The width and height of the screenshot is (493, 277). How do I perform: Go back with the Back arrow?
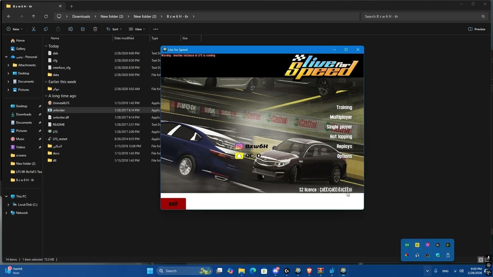[9, 17]
